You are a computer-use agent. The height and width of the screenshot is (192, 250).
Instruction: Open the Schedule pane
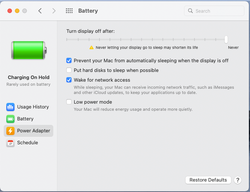pyautogui.click(x=28, y=143)
